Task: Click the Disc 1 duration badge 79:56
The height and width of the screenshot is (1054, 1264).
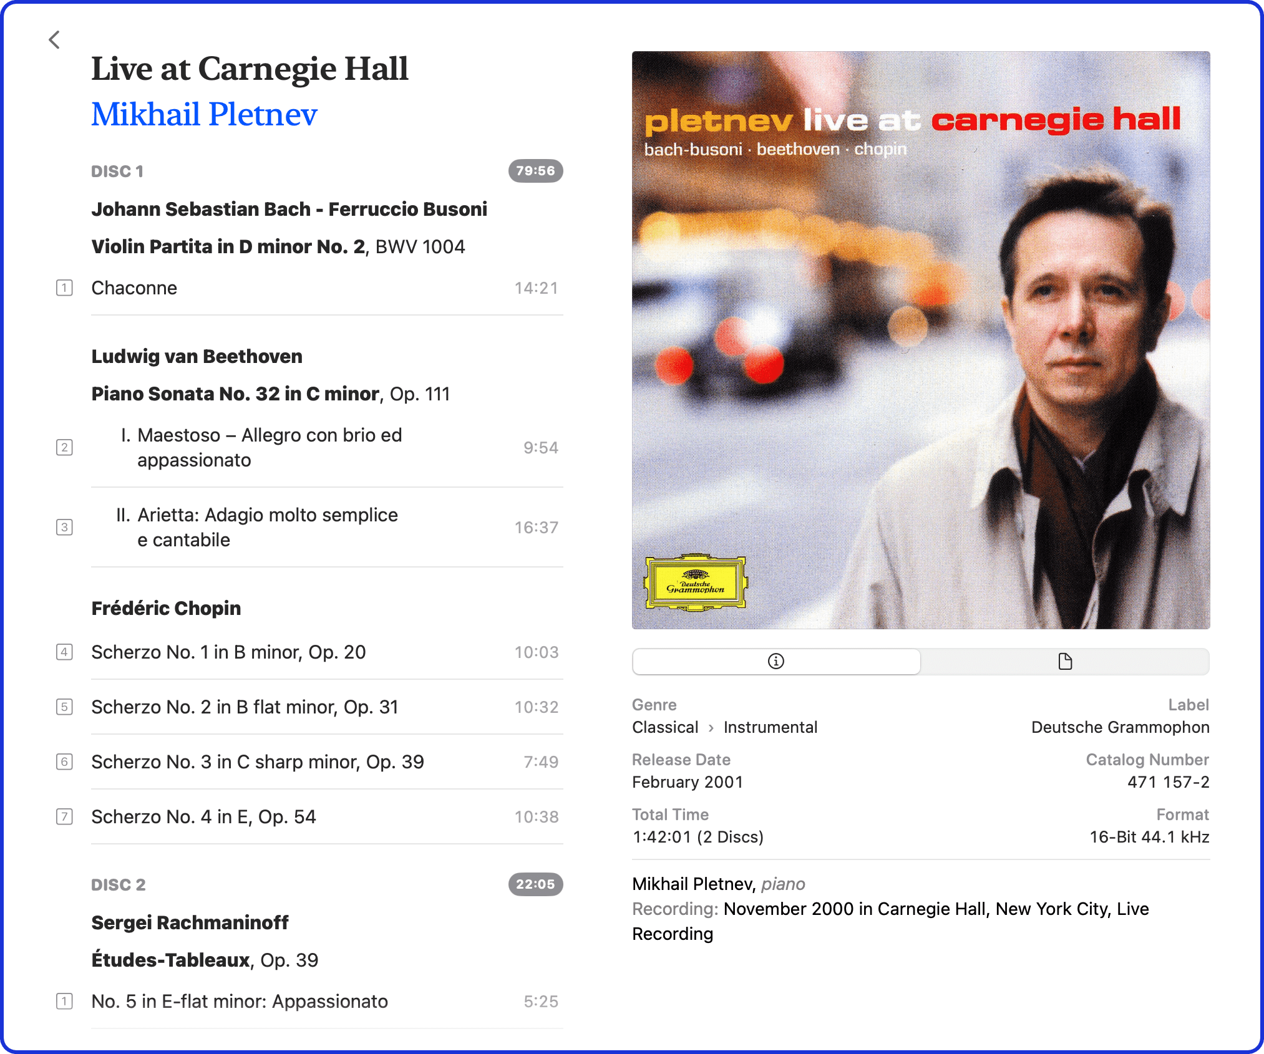Action: (535, 171)
